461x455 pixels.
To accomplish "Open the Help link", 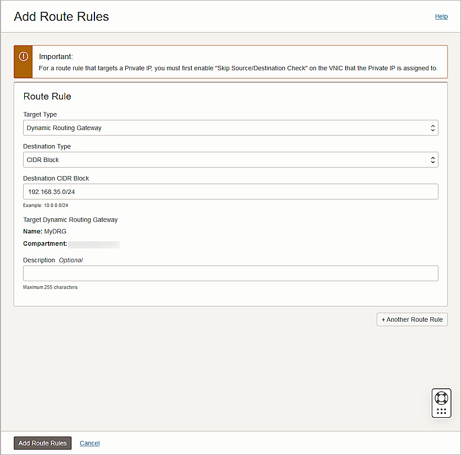I will click(441, 16).
